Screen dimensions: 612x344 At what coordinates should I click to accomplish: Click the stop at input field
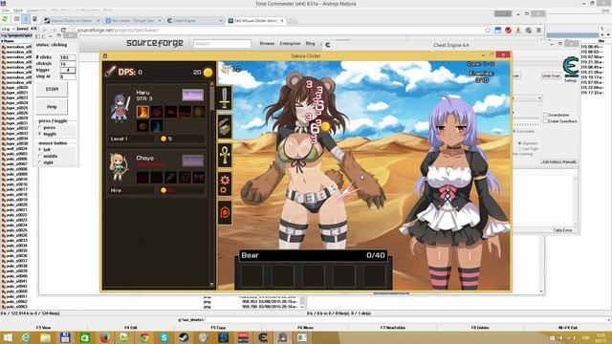(68, 76)
